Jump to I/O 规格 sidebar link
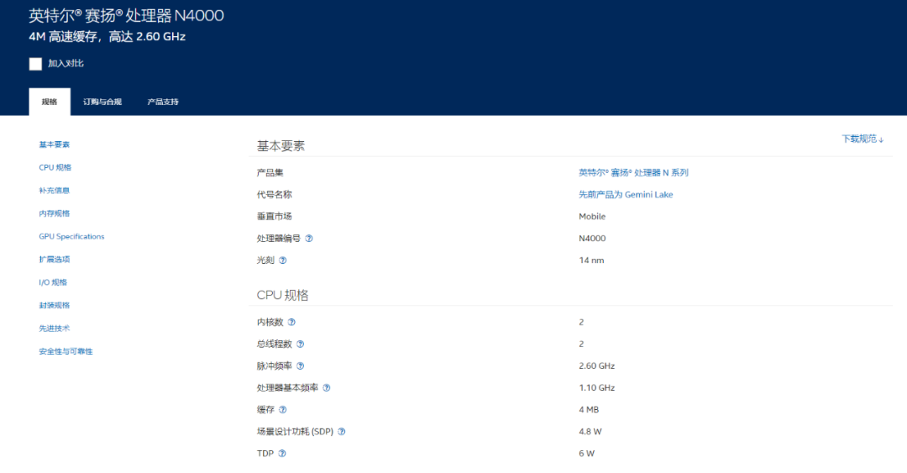Viewport: 907px width, 473px height. [x=53, y=282]
